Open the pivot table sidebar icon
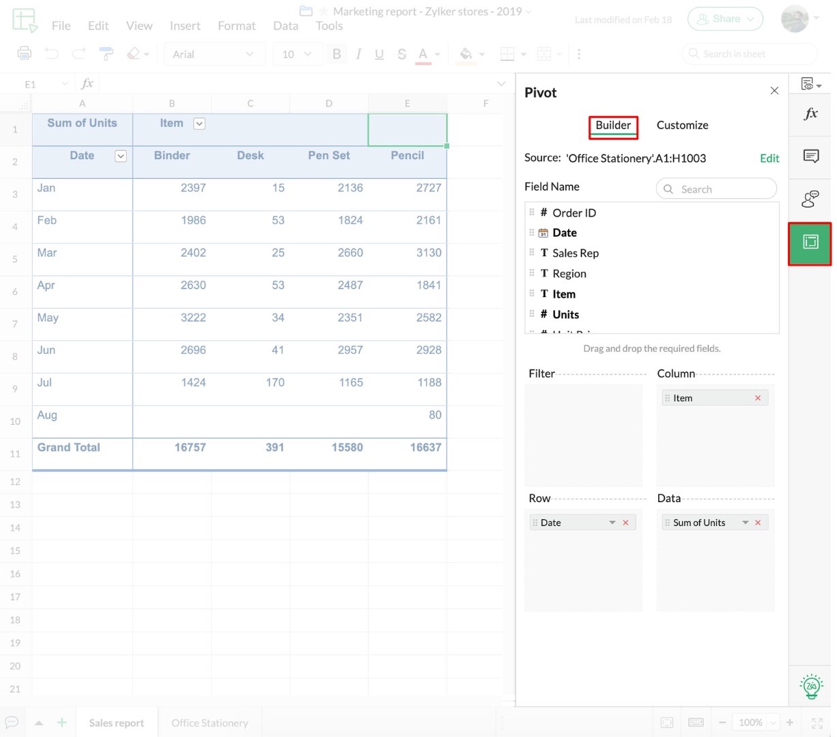 pyautogui.click(x=810, y=242)
